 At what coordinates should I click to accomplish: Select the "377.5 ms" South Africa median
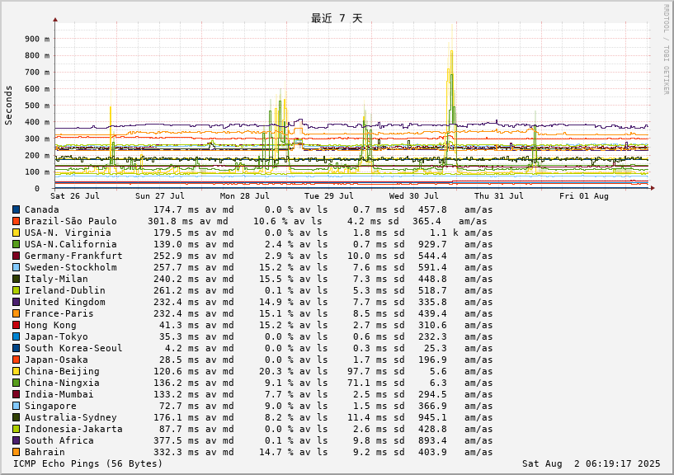(x=177, y=440)
